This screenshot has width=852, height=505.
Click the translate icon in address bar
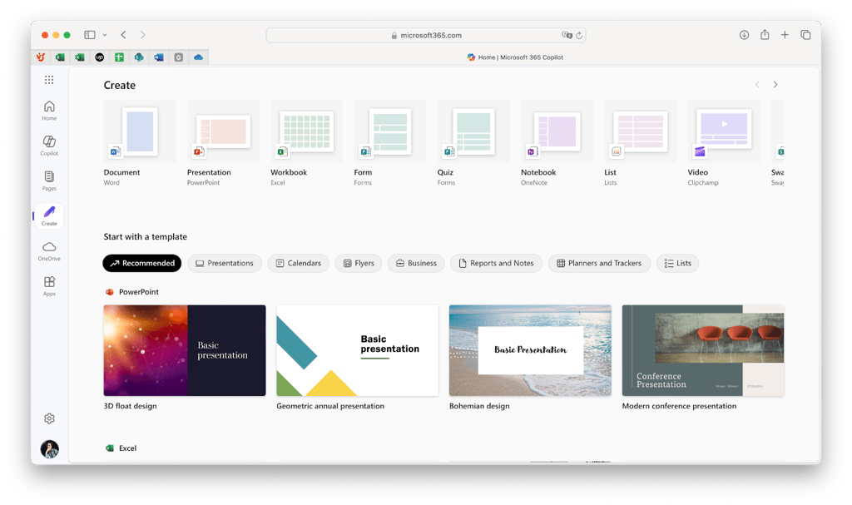coord(567,35)
